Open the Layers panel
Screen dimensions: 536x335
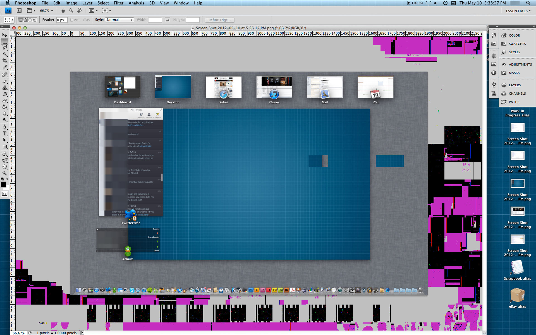pos(515,85)
